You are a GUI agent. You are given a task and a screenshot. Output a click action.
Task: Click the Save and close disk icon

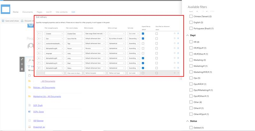[x=3, y=21]
